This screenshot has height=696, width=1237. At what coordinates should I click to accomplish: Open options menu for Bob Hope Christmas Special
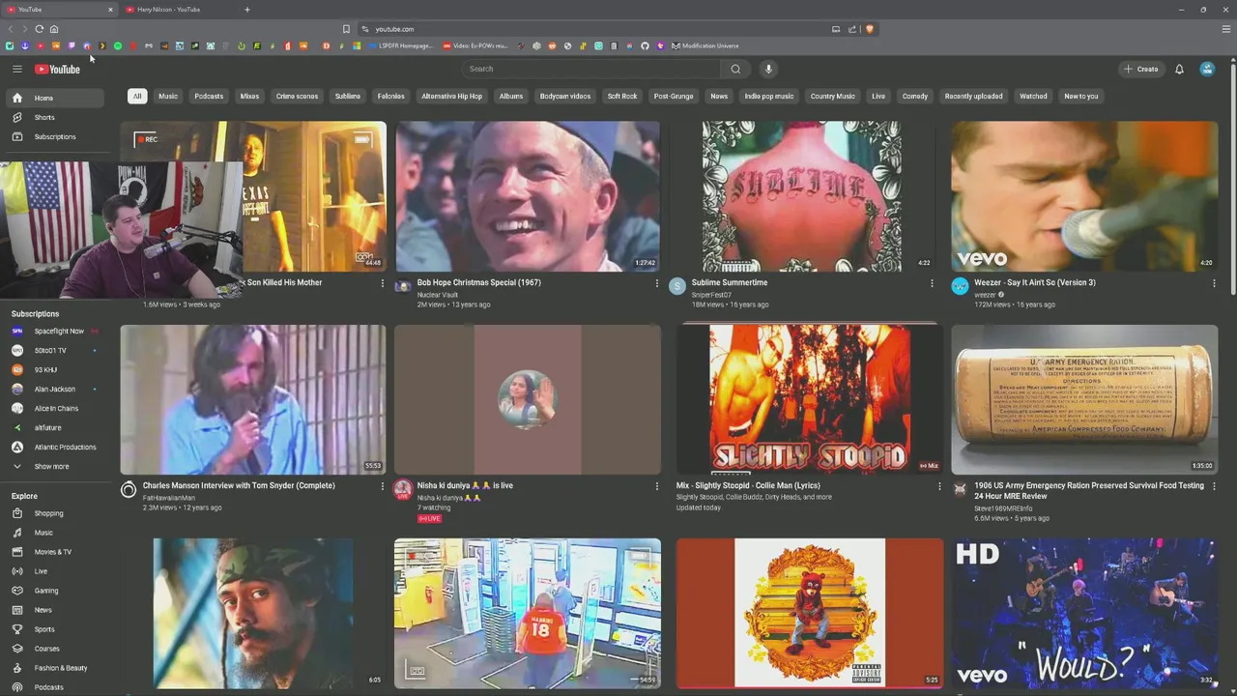pos(657,283)
